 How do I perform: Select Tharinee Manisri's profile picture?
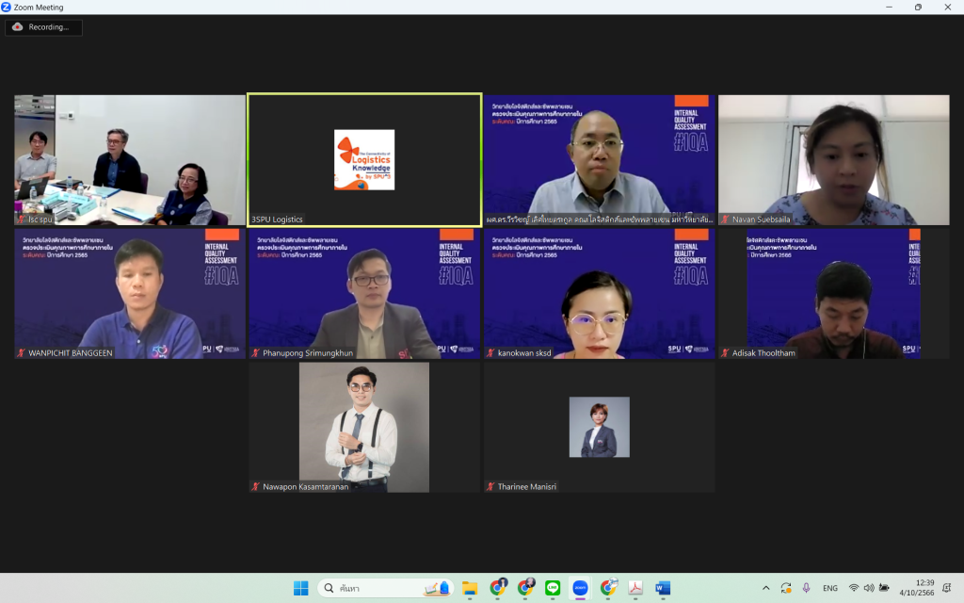(x=600, y=427)
